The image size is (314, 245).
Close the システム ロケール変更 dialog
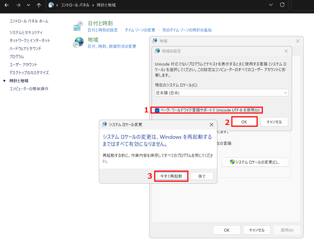(x=211, y=125)
